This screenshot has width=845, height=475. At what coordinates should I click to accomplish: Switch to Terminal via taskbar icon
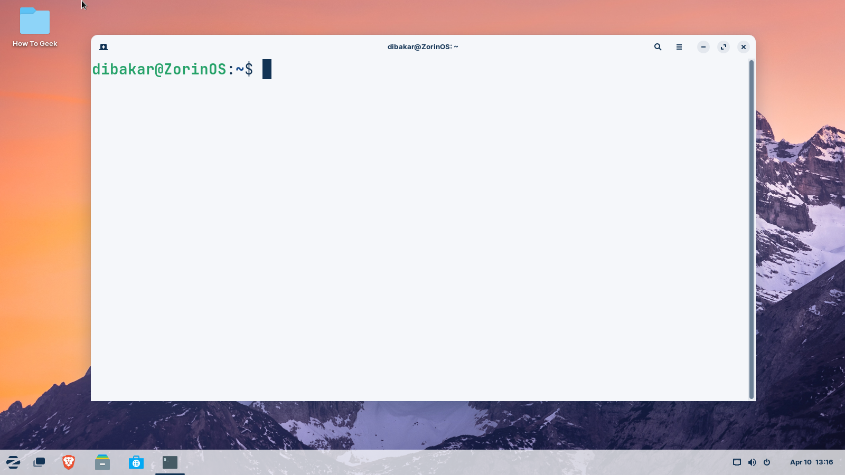170,462
